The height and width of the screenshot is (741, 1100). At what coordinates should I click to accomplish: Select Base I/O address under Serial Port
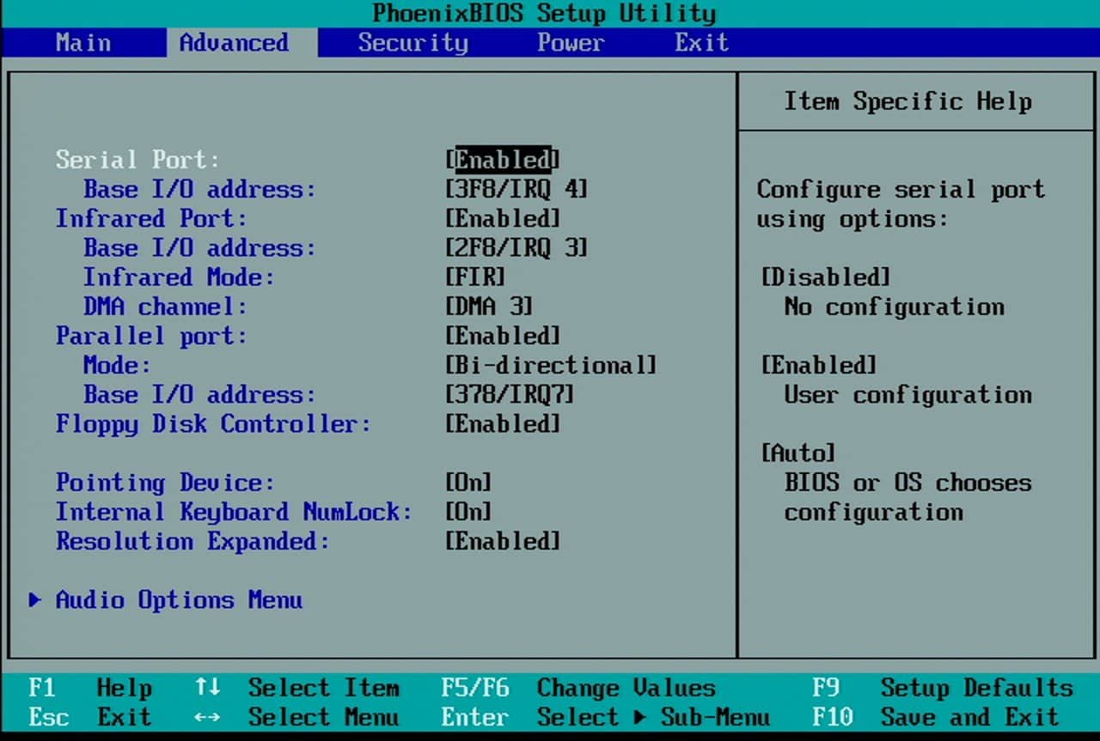[199, 189]
